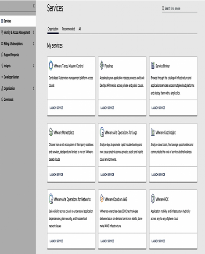205x254 pixels.
Task: Launch the Service Broker service
Action: pos(158,108)
